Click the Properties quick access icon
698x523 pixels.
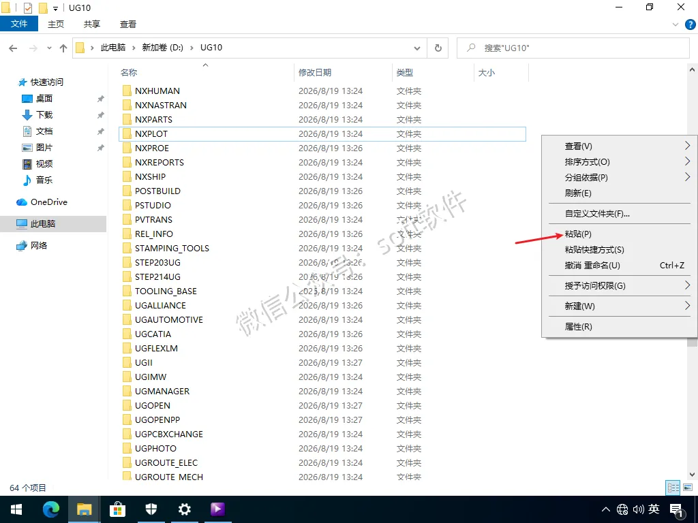27,8
